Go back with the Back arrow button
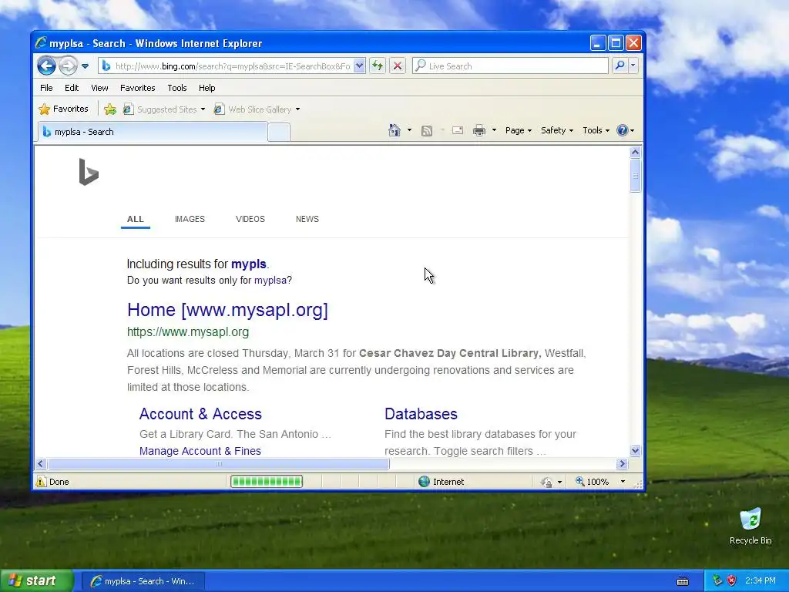Viewport: 789px width, 592px height. (x=46, y=66)
